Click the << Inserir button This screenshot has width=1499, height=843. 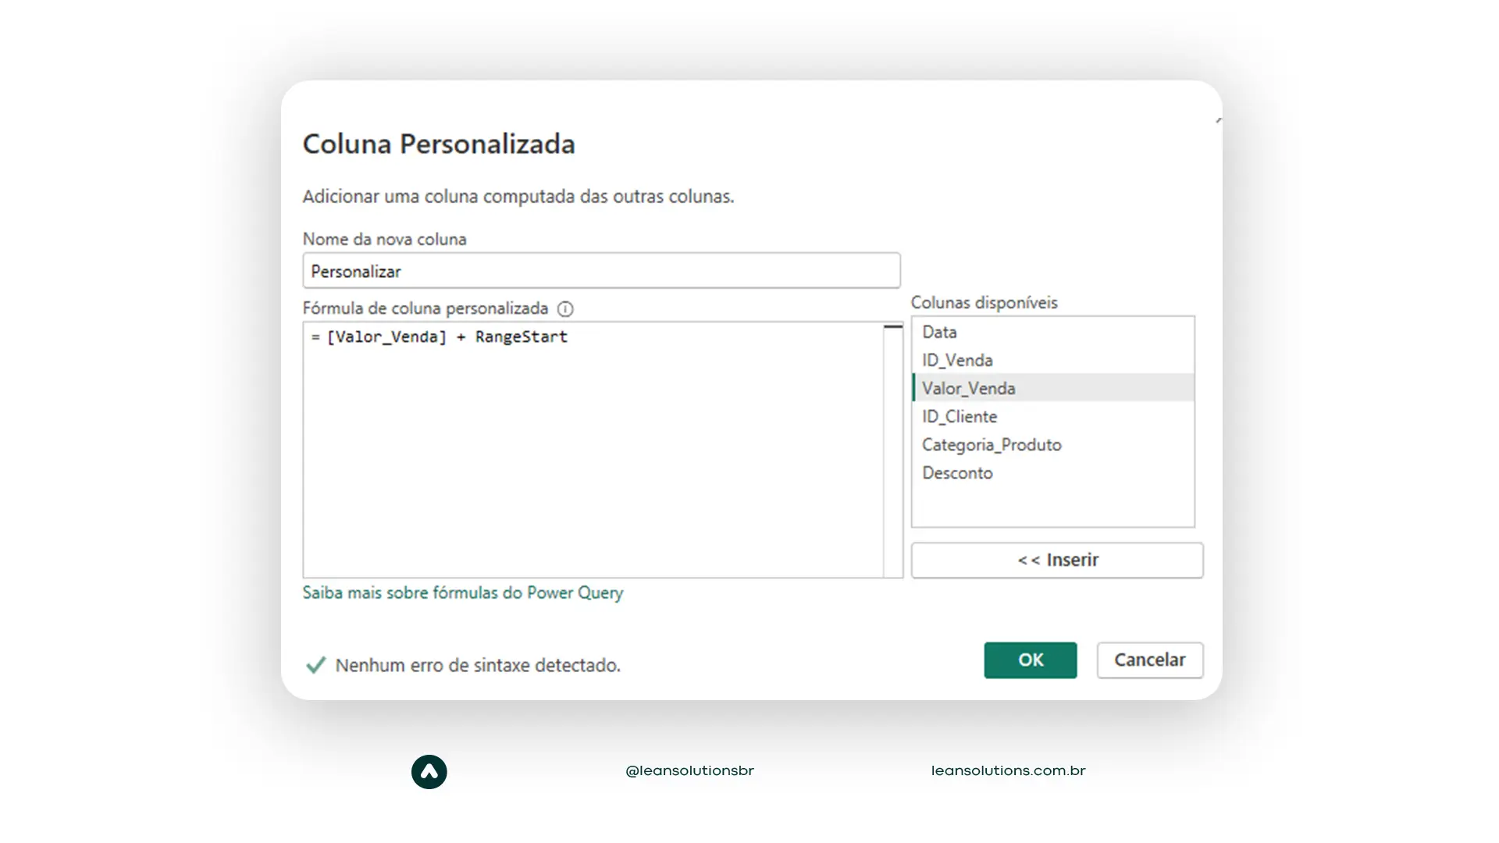[1057, 560]
